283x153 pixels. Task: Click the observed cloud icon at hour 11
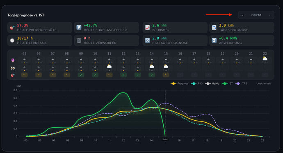(109, 66)
